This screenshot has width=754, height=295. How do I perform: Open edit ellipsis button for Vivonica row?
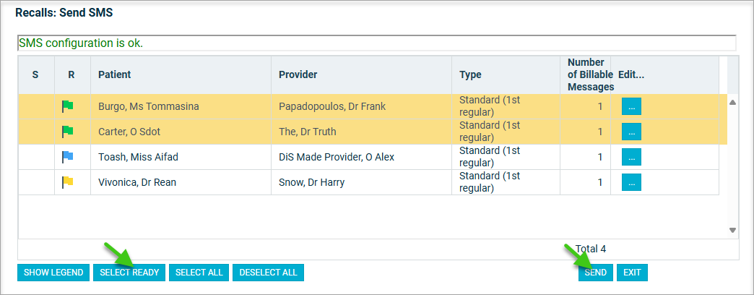pyautogui.click(x=631, y=182)
